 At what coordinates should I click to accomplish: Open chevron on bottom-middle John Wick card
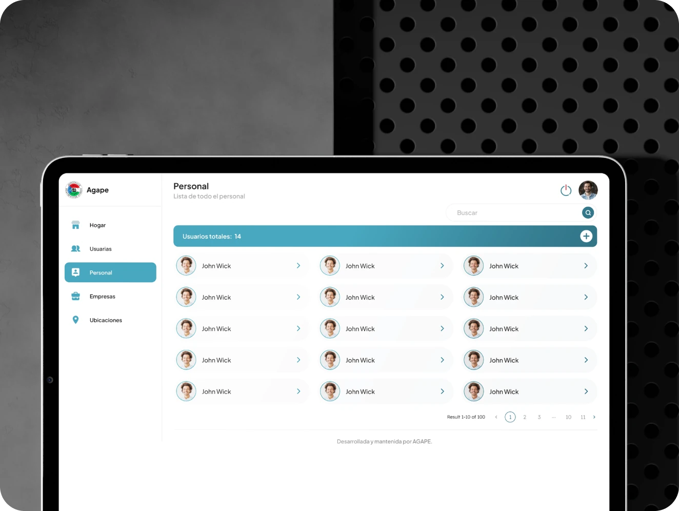pyautogui.click(x=442, y=391)
